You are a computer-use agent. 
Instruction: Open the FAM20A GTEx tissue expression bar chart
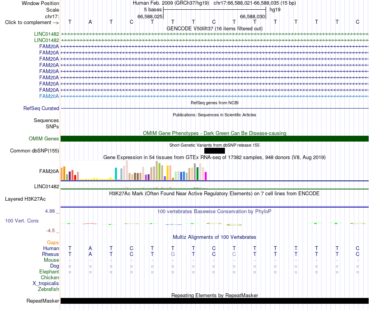(x=134, y=170)
